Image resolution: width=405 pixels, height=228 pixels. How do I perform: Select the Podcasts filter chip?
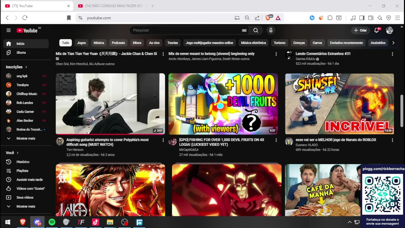(x=118, y=43)
